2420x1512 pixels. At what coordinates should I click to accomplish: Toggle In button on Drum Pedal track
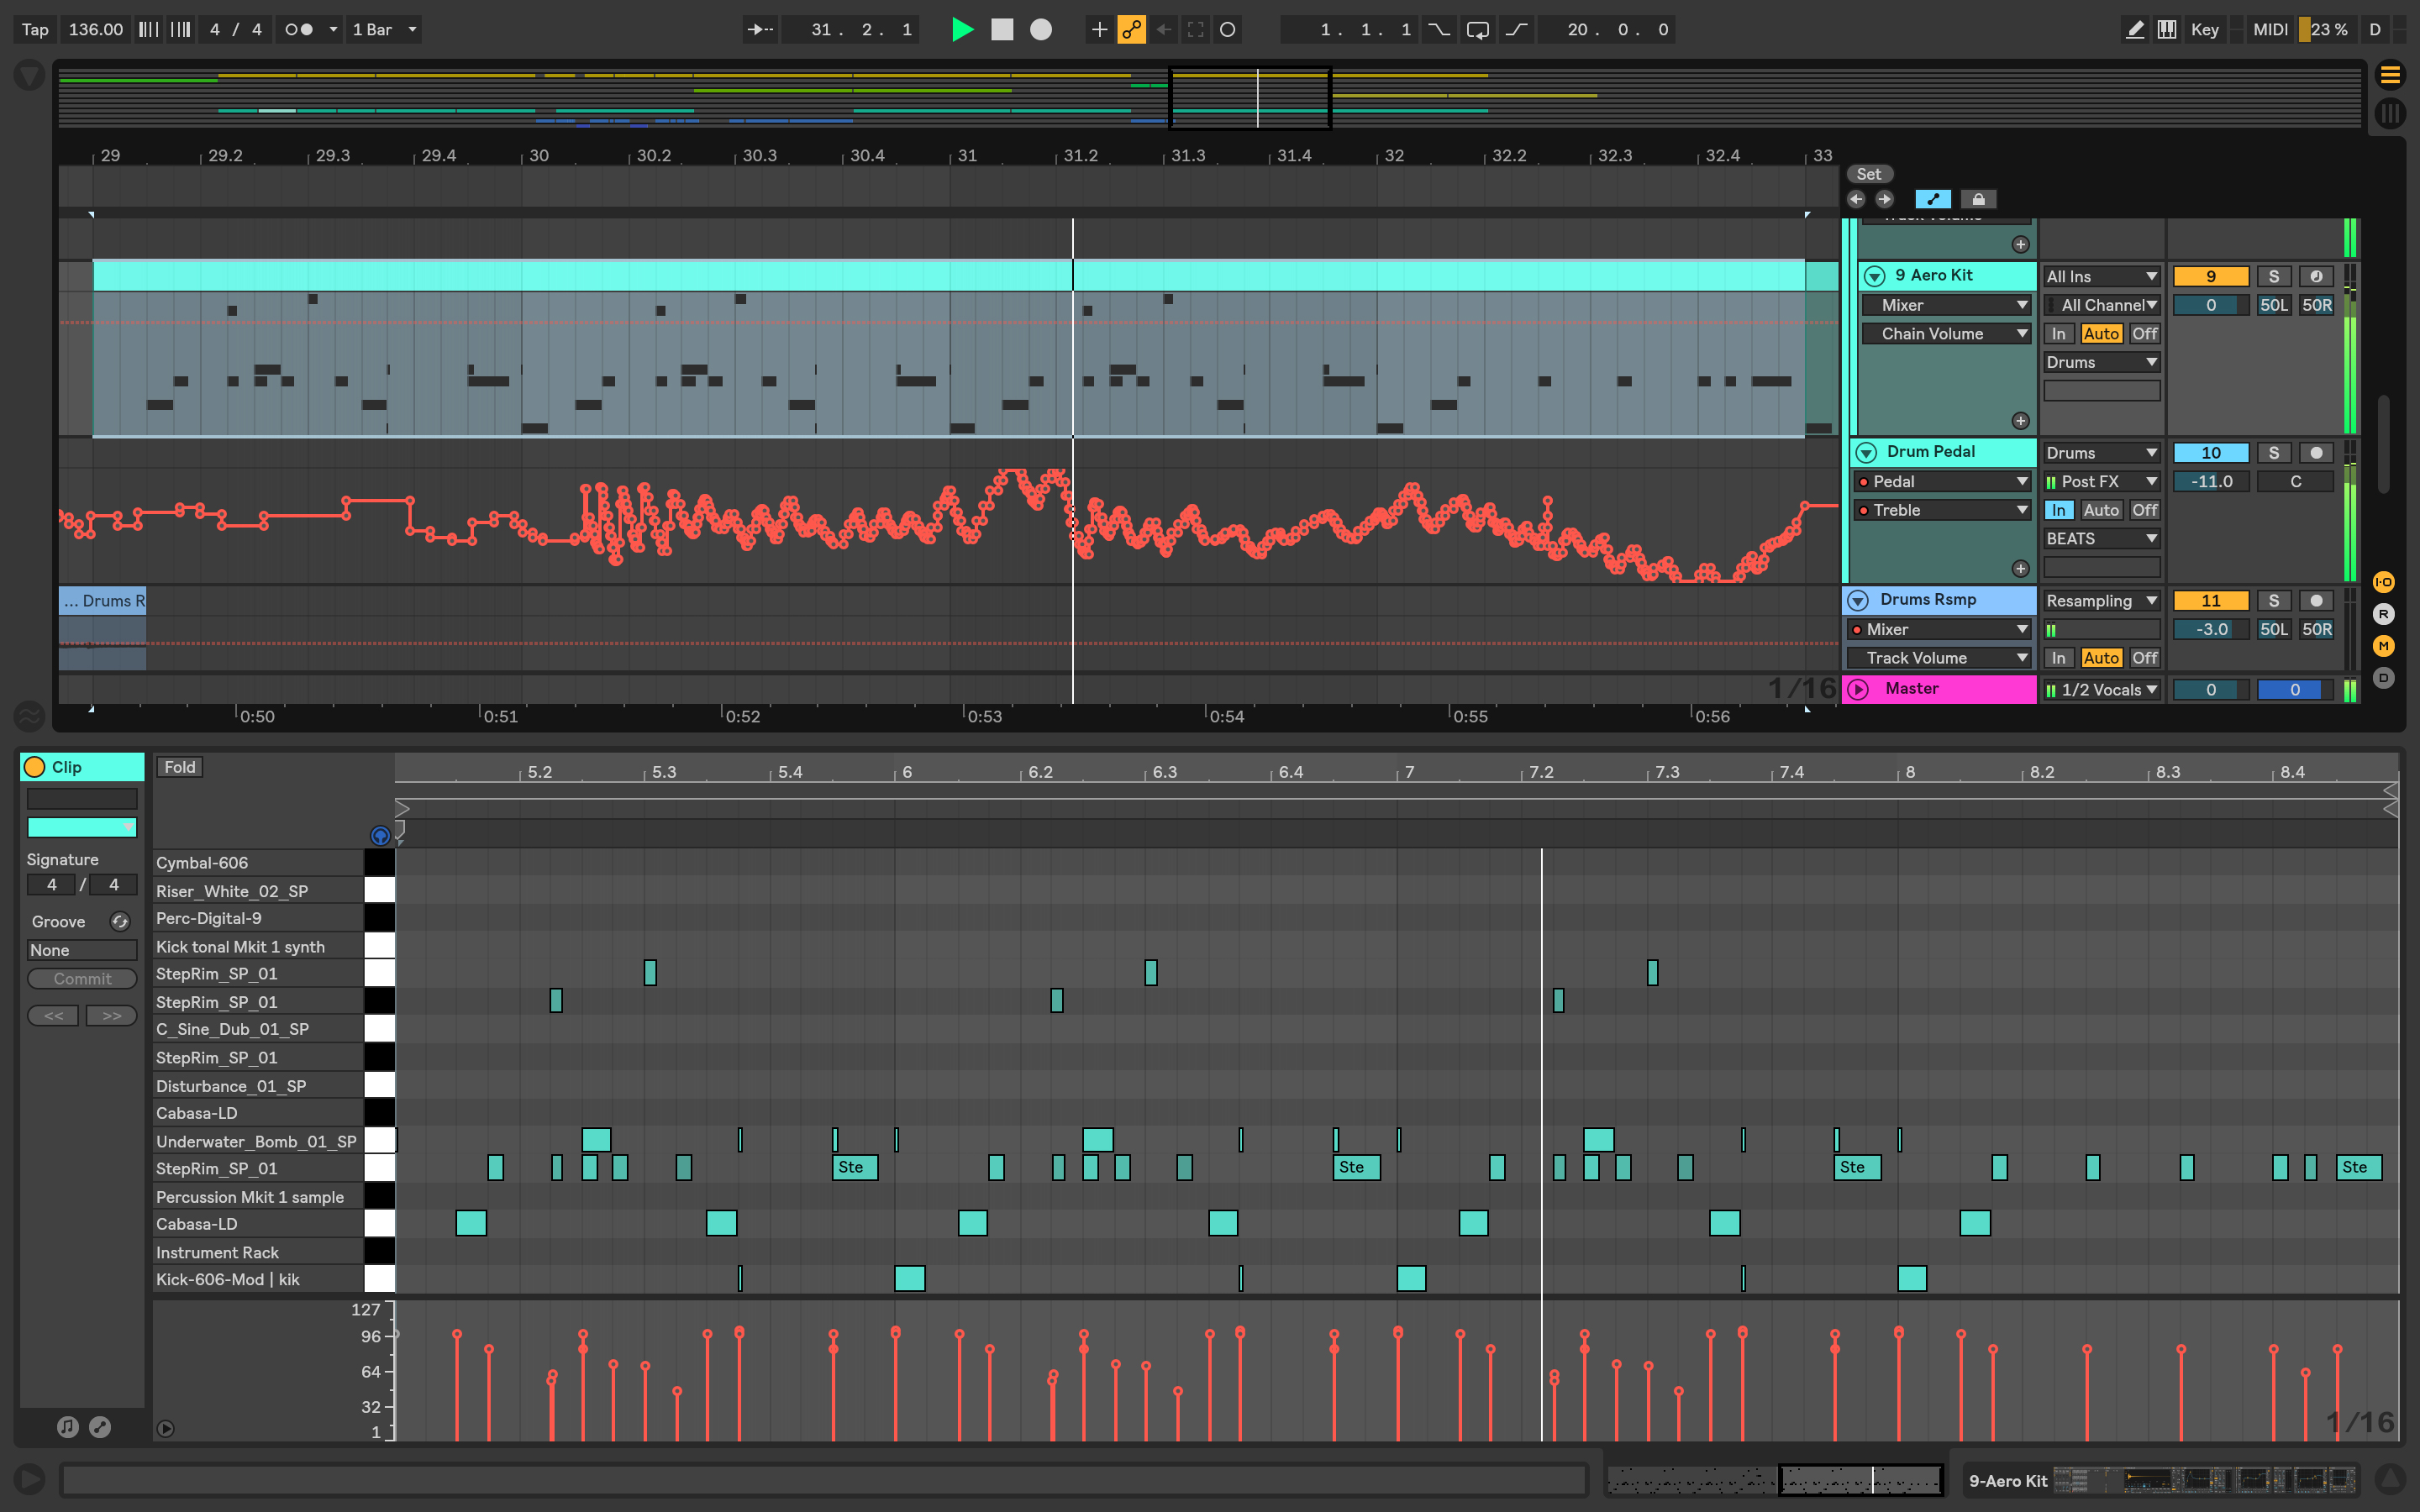click(x=2058, y=509)
